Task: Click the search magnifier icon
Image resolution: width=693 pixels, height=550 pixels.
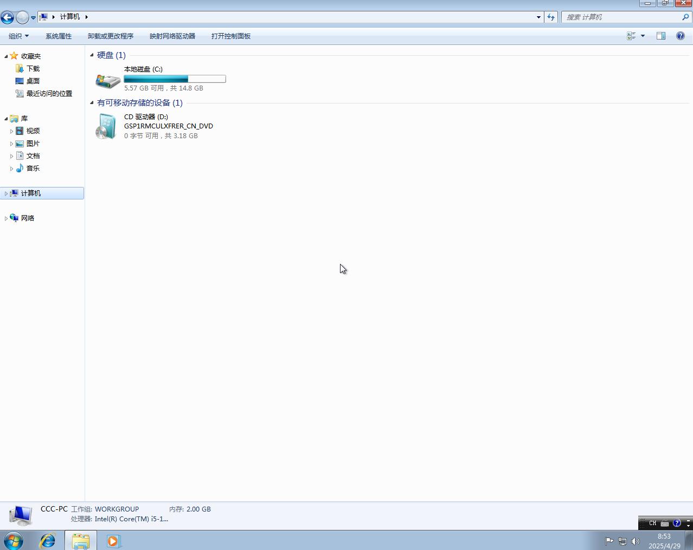Action: click(x=685, y=17)
